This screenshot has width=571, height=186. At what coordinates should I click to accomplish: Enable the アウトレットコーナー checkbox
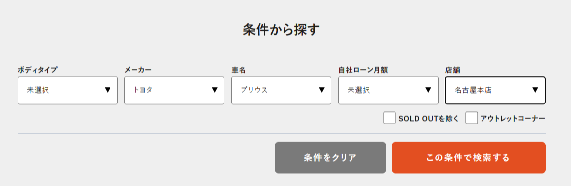(472, 118)
